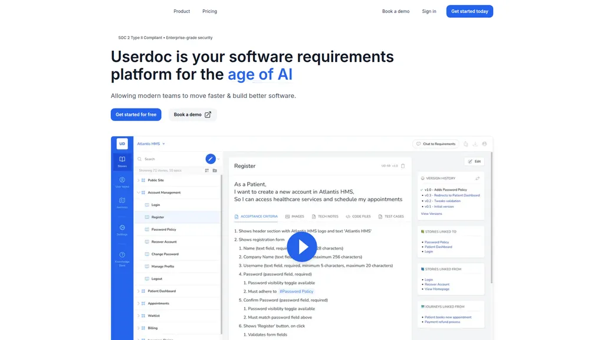Image resolution: width=604 pixels, height=340 pixels.
Task: Click the Chat to Requirements button
Action: (436, 144)
